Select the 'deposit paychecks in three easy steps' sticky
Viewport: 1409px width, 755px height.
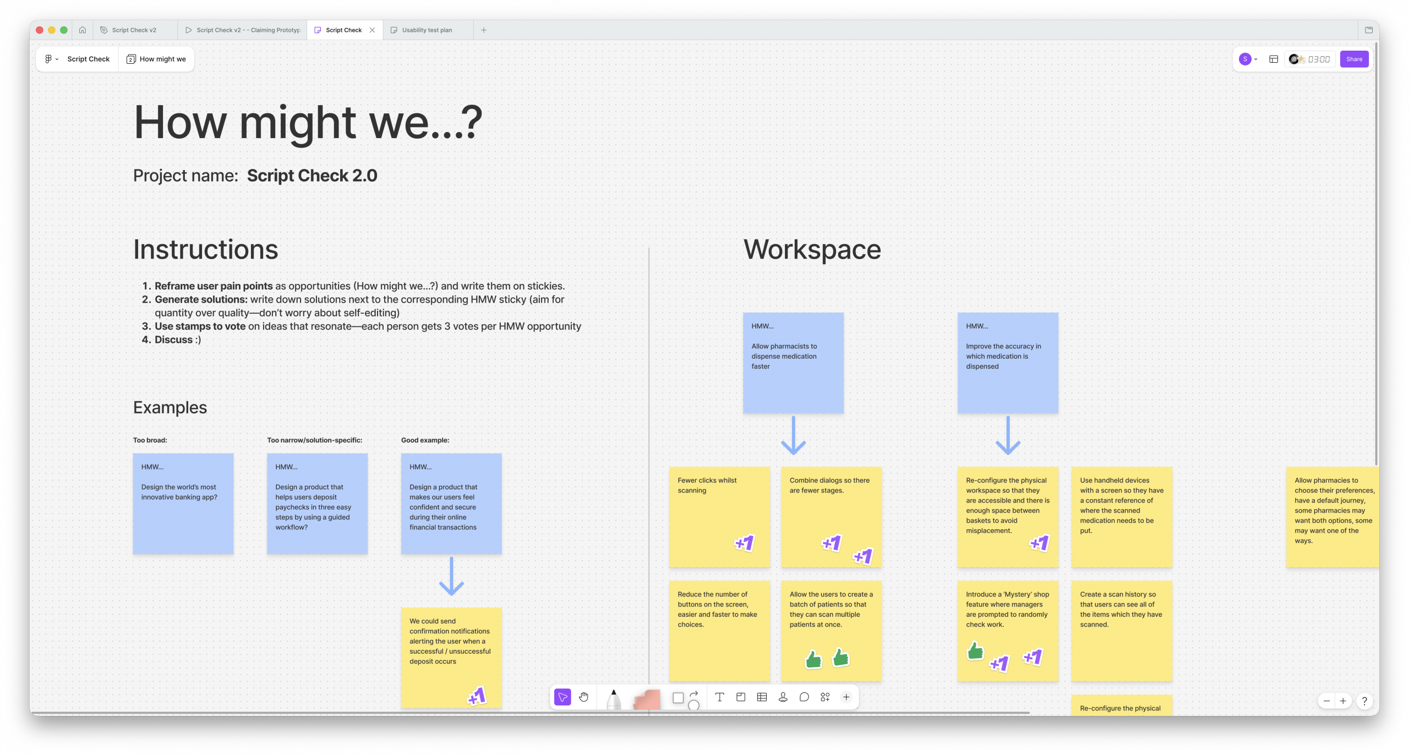[317, 504]
